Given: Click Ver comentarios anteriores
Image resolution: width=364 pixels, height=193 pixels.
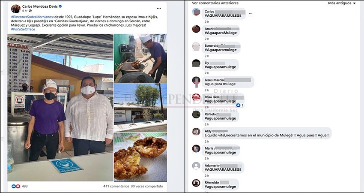Looking at the screenshot, I should (215, 3).
